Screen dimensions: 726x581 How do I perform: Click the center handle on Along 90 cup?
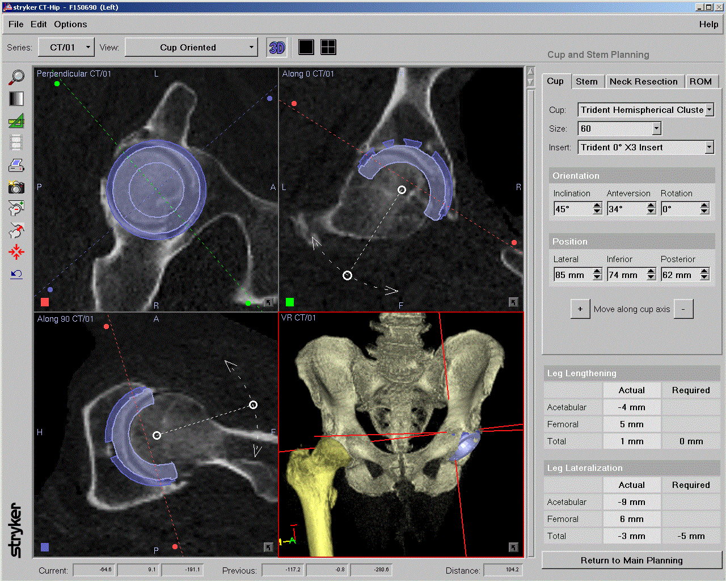pyautogui.click(x=157, y=435)
